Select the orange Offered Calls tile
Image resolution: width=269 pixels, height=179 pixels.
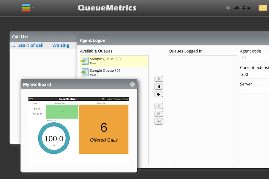tap(104, 129)
